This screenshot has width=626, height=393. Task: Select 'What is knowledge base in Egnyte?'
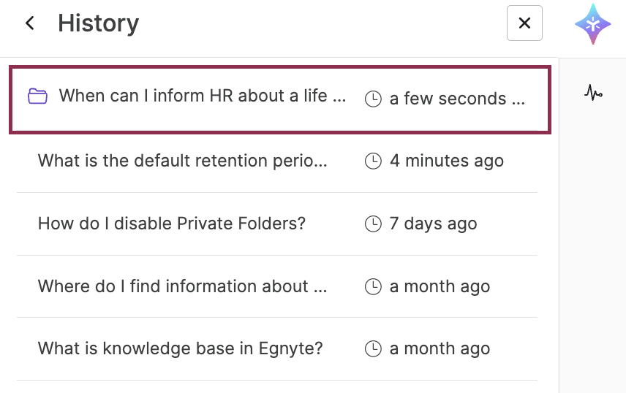(x=277, y=348)
